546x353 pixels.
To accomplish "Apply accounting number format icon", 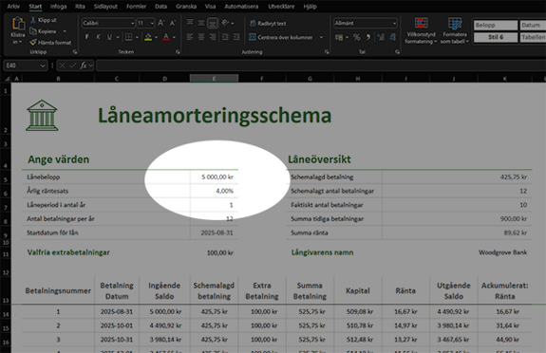I will click(339, 37).
